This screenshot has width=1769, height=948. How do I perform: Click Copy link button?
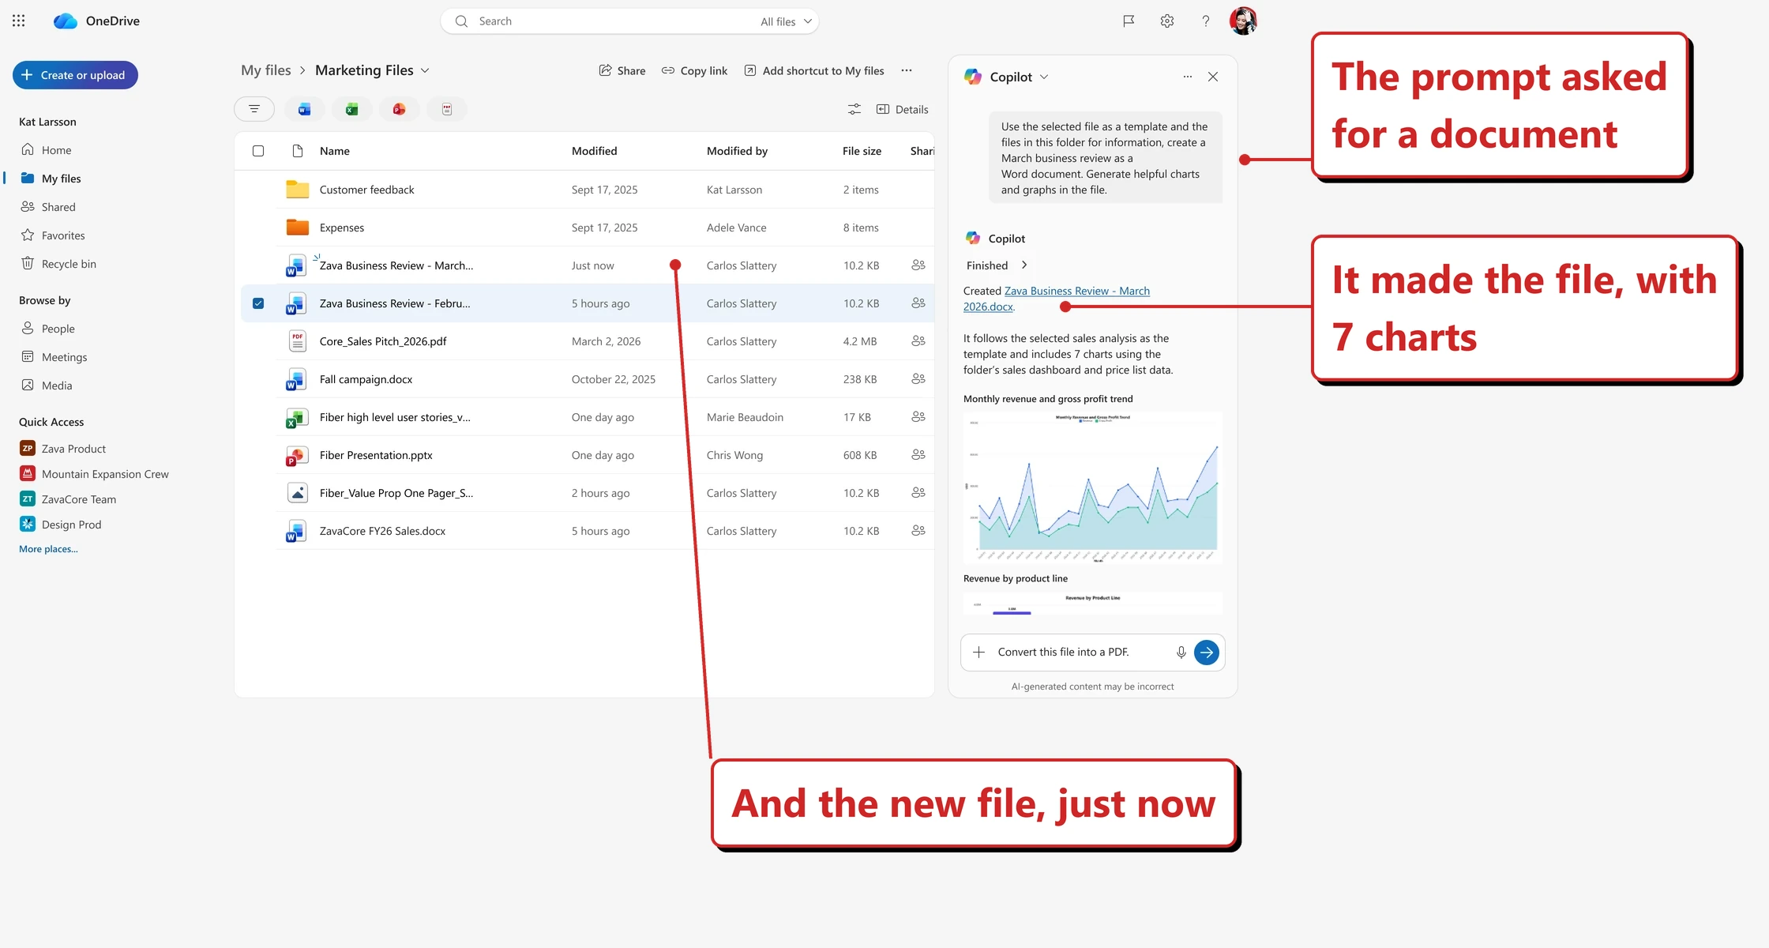(694, 70)
